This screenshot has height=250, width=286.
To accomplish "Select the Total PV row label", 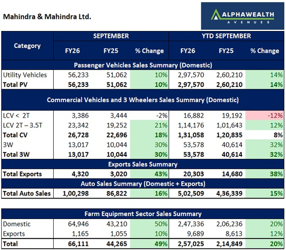I will [15, 85].
